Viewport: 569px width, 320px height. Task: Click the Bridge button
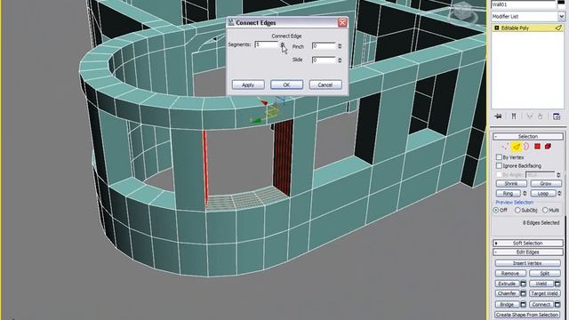coord(507,304)
